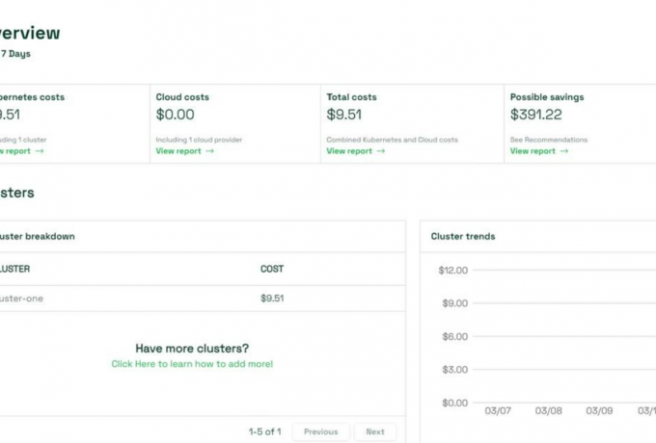Click the $3.00 axis label in Cluster trends
656x443 pixels.
pos(454,370)
